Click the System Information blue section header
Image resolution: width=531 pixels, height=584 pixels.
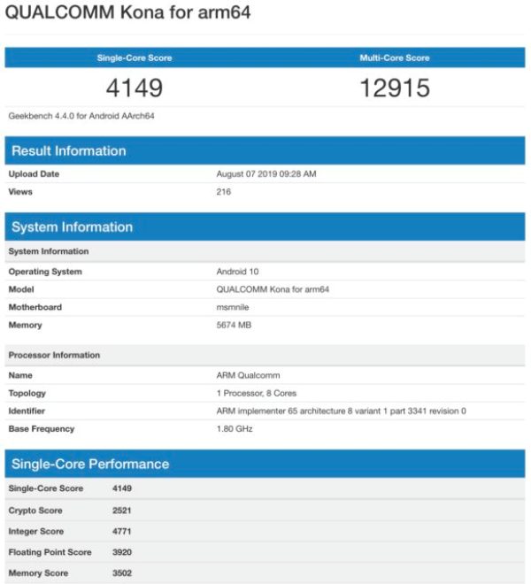tap(73, 227)
